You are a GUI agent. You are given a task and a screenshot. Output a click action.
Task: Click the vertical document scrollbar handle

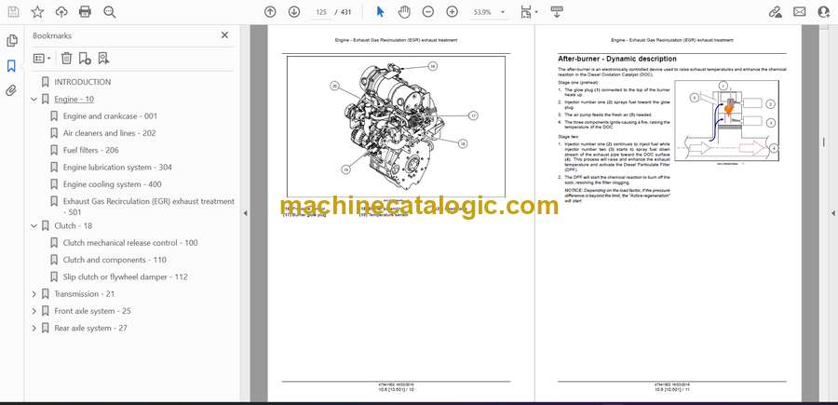pyautogui.click(x=824, y=142)
